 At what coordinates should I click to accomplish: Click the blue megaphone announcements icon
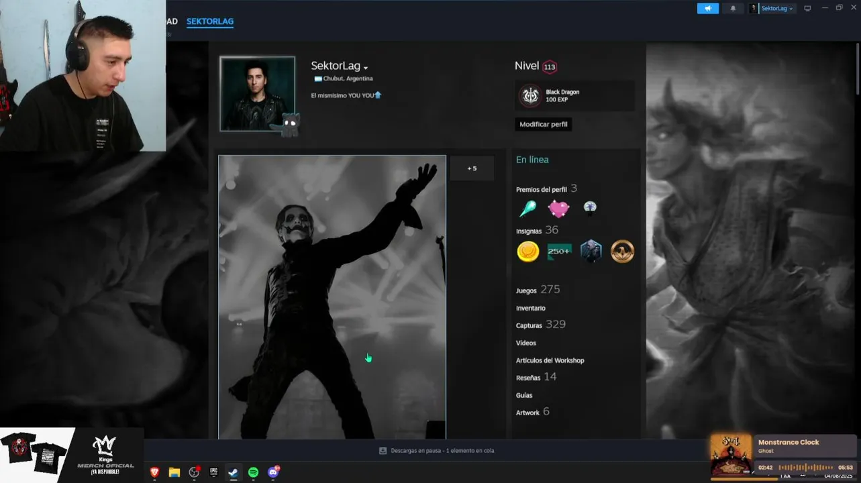pos(707,8)
